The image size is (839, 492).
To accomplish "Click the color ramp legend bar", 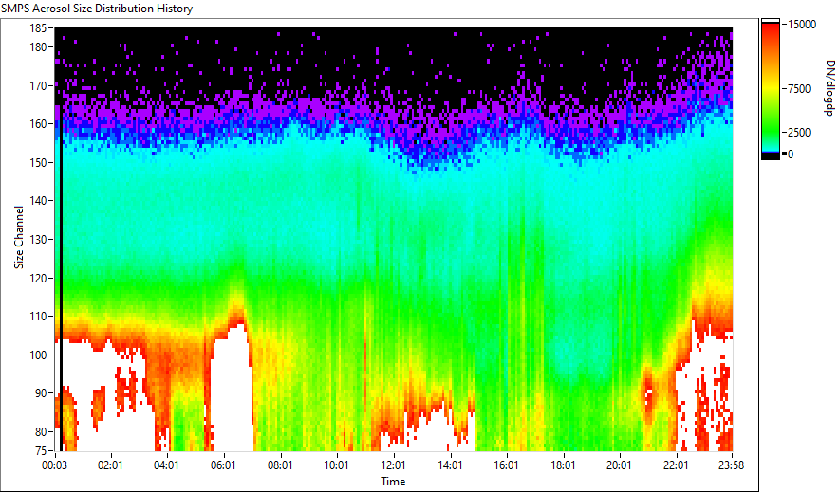I will point(771,89).
